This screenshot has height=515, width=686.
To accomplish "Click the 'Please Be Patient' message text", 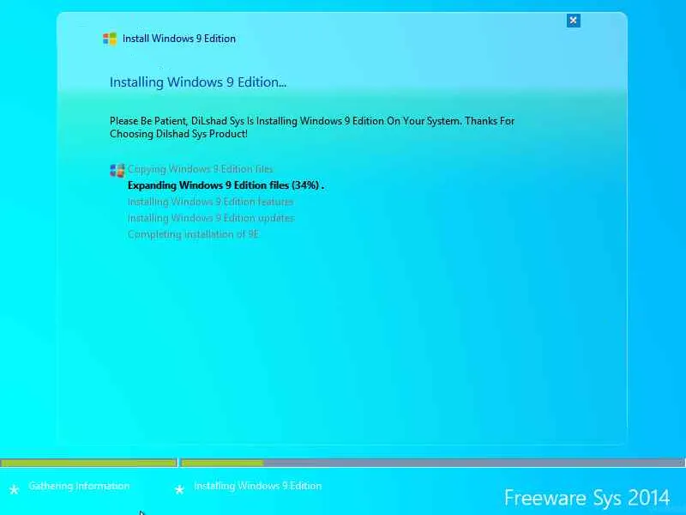I will (312, 127).
